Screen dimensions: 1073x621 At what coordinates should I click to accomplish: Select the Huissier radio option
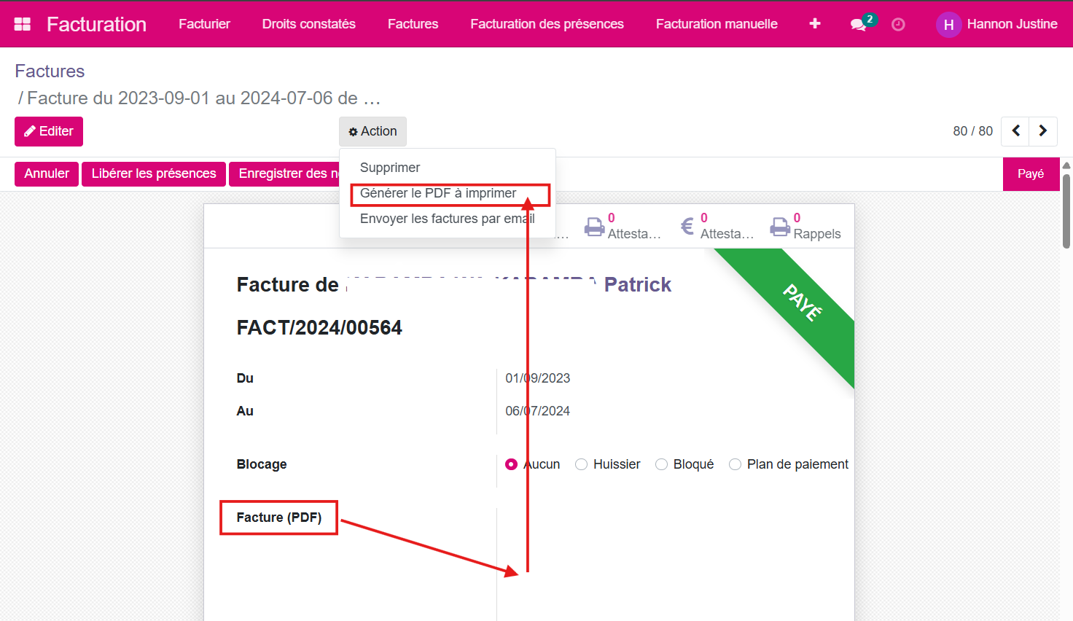pos(581,464)
